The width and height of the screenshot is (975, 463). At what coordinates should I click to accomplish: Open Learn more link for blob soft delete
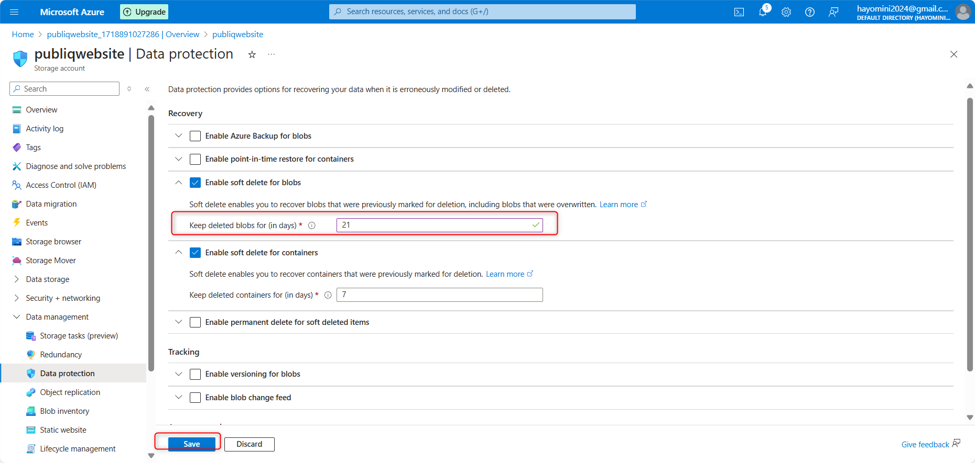pos(623,205)
